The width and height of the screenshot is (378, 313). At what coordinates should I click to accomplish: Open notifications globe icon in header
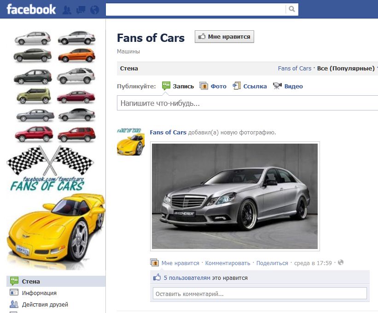[x=94, y=10]
